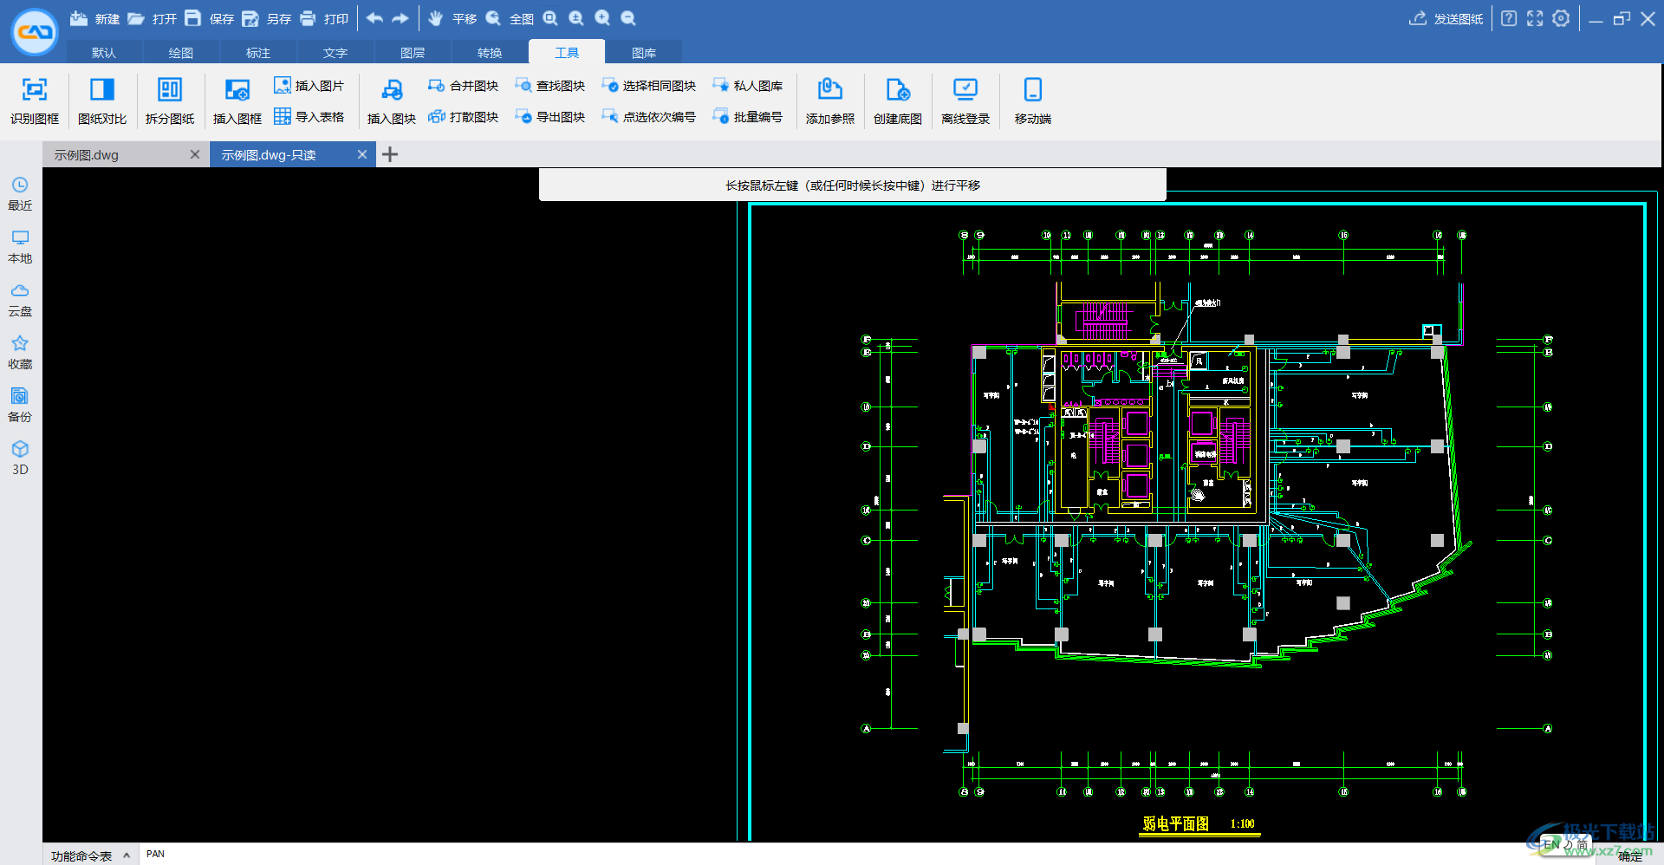Switch to 标注 ribbon tab

pos(258,52)
